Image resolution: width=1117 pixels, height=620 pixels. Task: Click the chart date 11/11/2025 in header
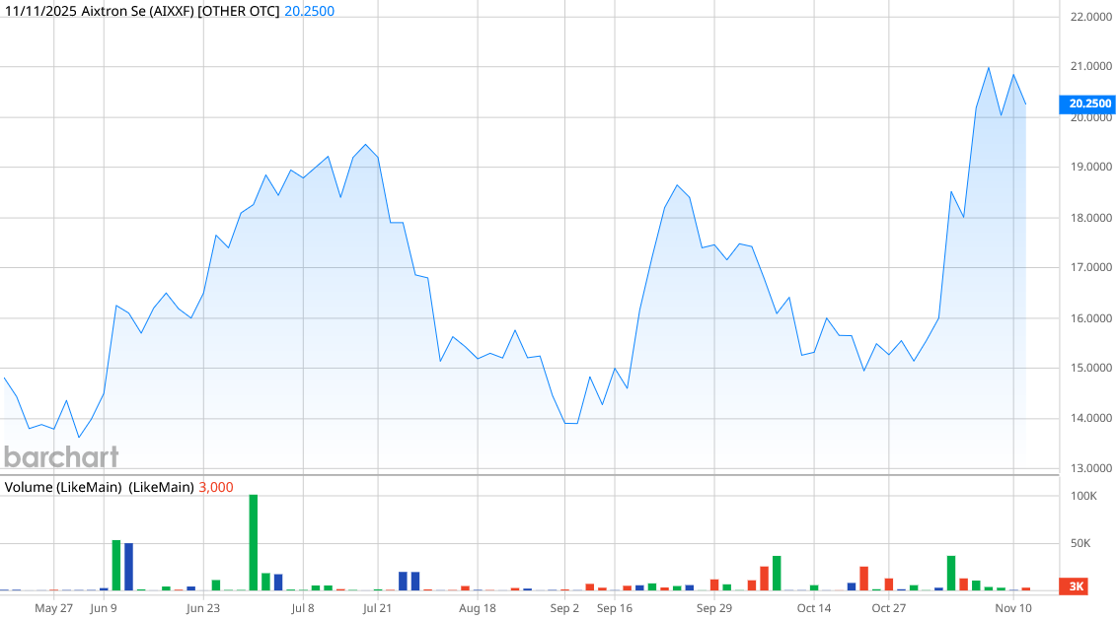click(x=40, y=12)
